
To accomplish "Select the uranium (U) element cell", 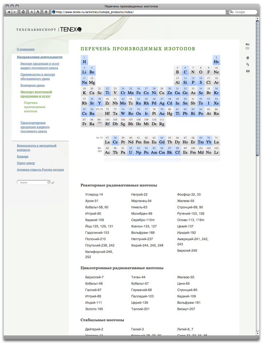I will pos(131,151).
